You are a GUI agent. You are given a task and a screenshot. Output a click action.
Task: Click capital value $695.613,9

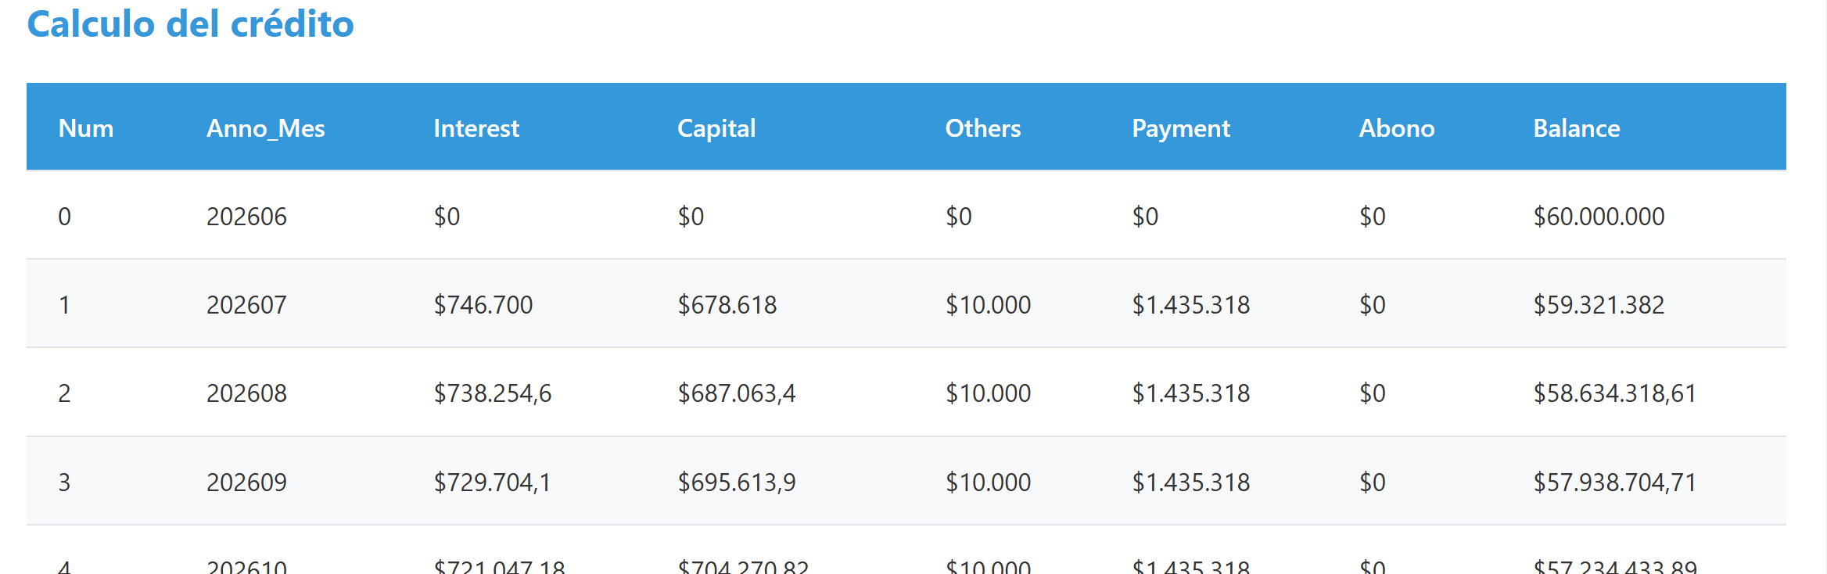(737, 483)
